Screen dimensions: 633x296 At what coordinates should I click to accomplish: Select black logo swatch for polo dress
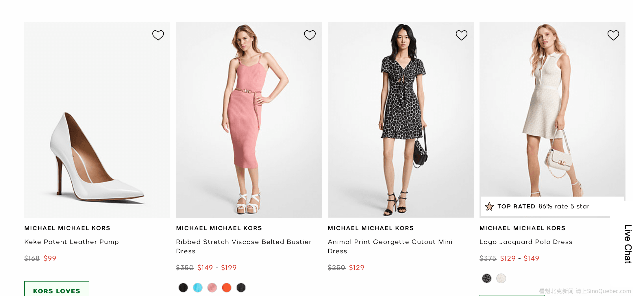[487, 278]
